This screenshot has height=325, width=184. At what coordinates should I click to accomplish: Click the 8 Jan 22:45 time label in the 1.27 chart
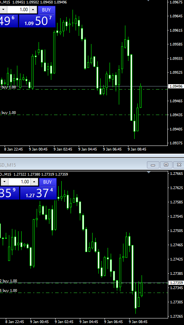15,322
